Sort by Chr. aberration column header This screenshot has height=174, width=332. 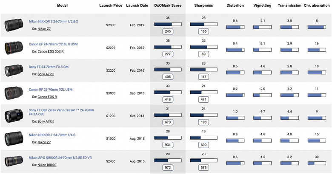pyautogui.click(x=317, y=6)
